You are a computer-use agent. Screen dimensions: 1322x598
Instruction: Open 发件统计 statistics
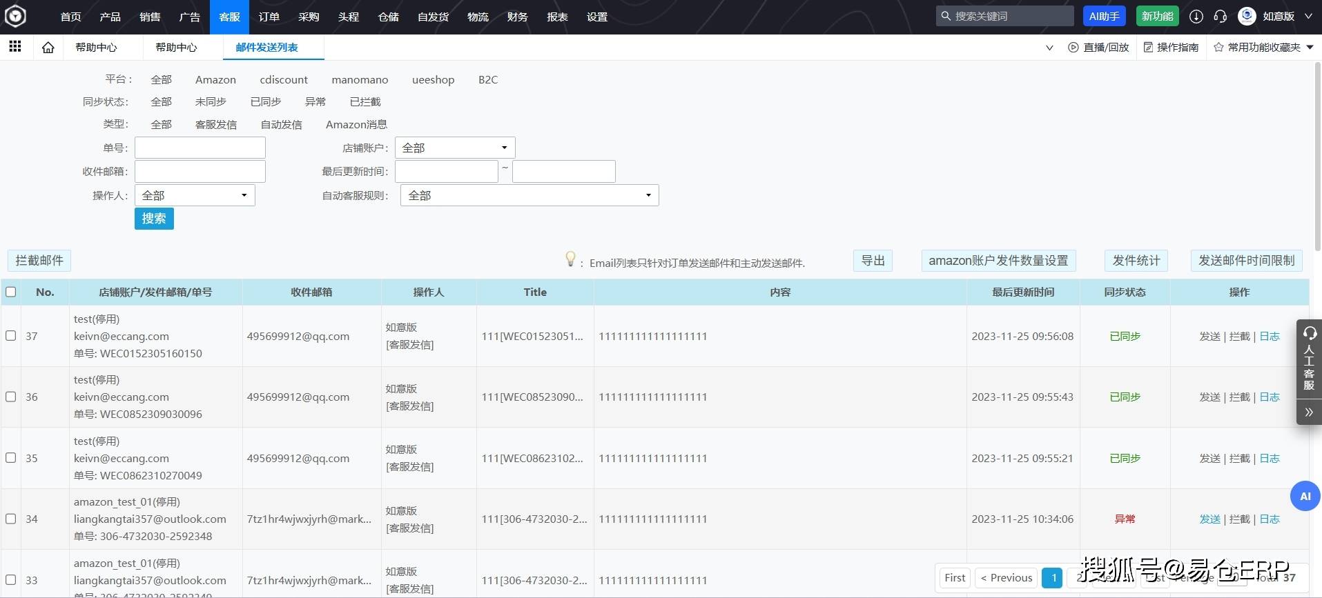point(1136,260)
